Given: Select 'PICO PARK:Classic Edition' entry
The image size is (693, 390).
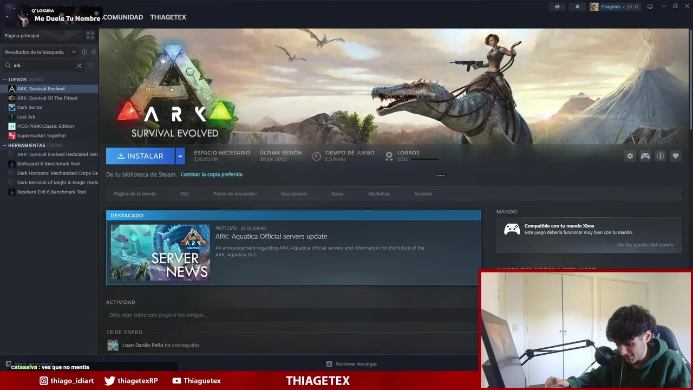Looking at the screenshot, I should point(45,126).
